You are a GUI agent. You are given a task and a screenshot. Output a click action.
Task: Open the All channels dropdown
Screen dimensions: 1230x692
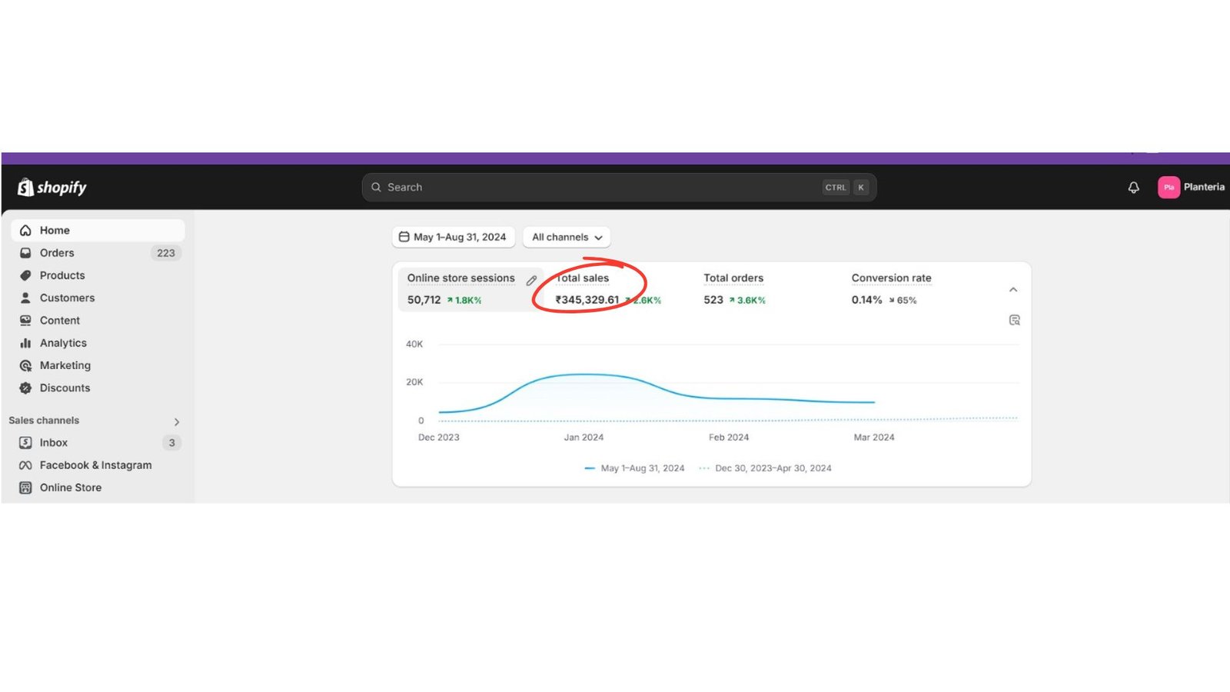(x=567, y=237)
